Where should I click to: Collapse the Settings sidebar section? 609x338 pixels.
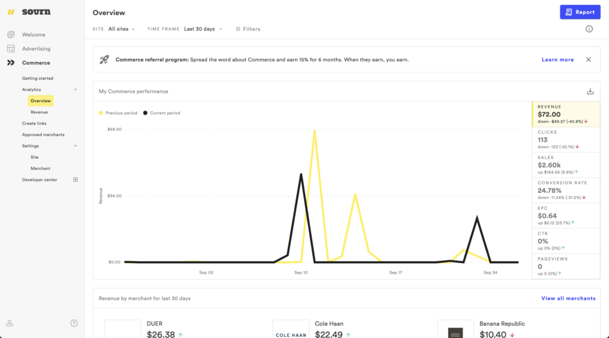click(76, 146)
